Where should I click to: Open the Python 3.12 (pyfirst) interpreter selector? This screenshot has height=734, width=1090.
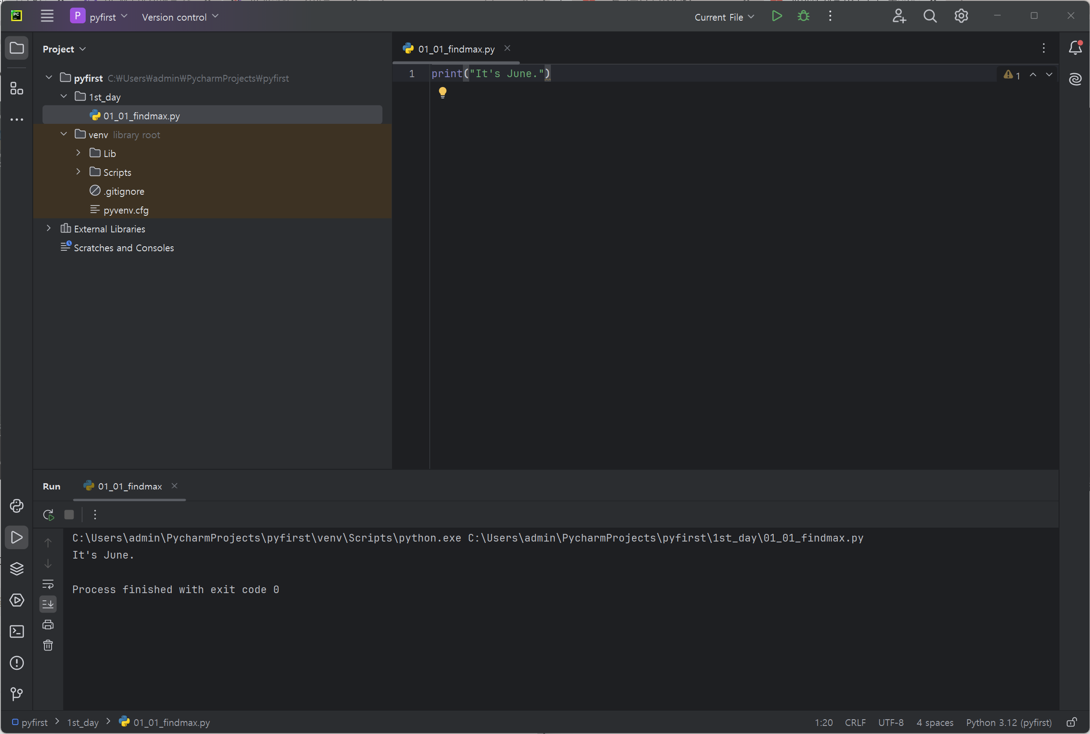1008,723
